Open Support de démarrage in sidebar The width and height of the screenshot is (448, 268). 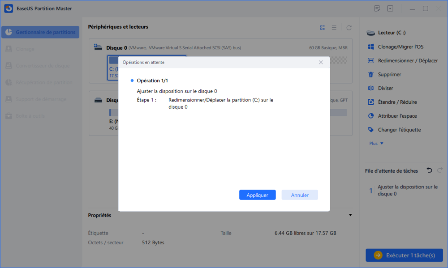coord(40,99)
